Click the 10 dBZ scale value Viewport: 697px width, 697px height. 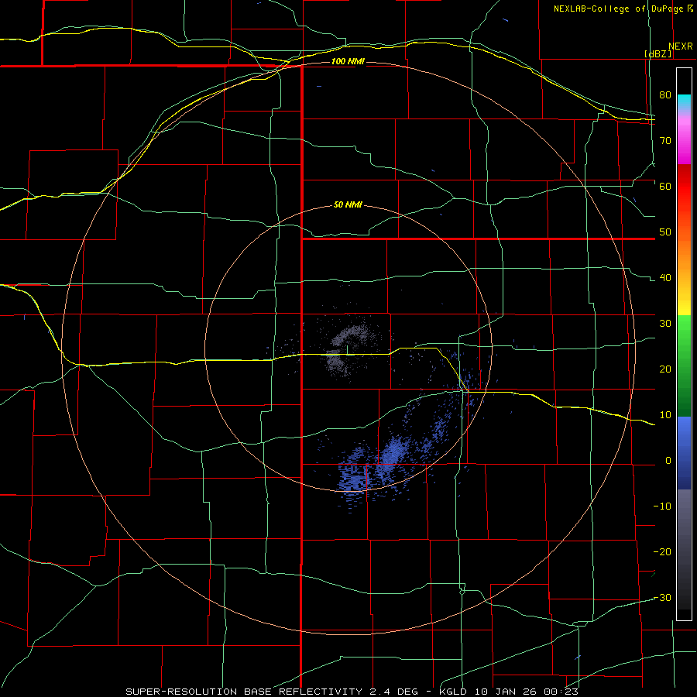(665, 415)
